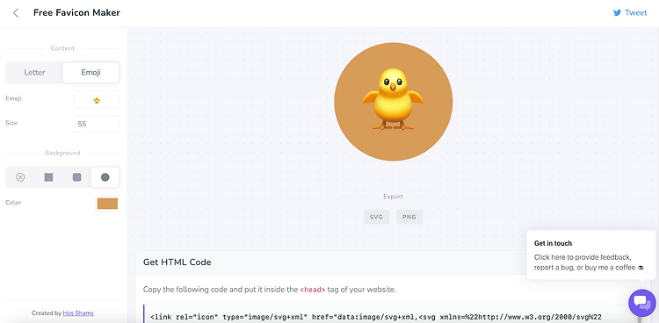The width and height of the screenshot is (659, 323).
Task: Click the <head> code tag text
Action: click(x=312, y=290)
